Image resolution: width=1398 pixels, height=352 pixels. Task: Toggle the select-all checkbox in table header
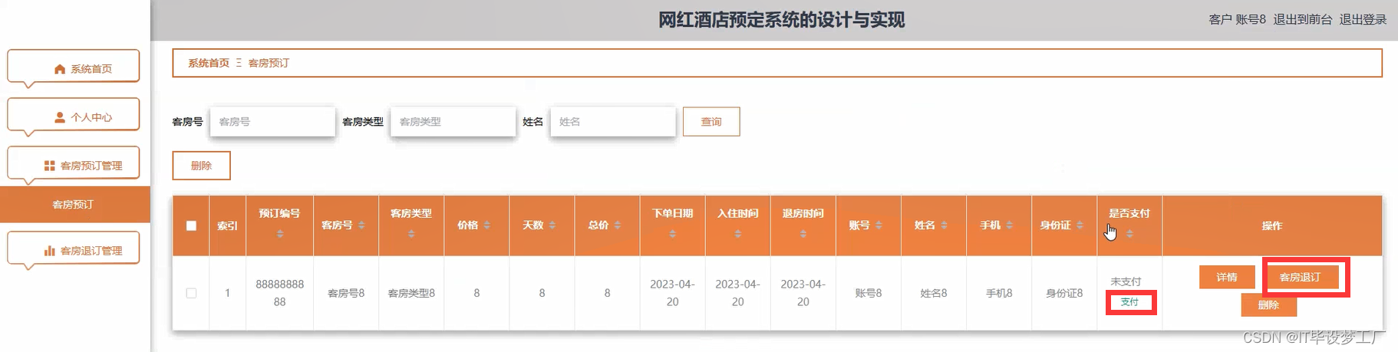pos(191,225)
